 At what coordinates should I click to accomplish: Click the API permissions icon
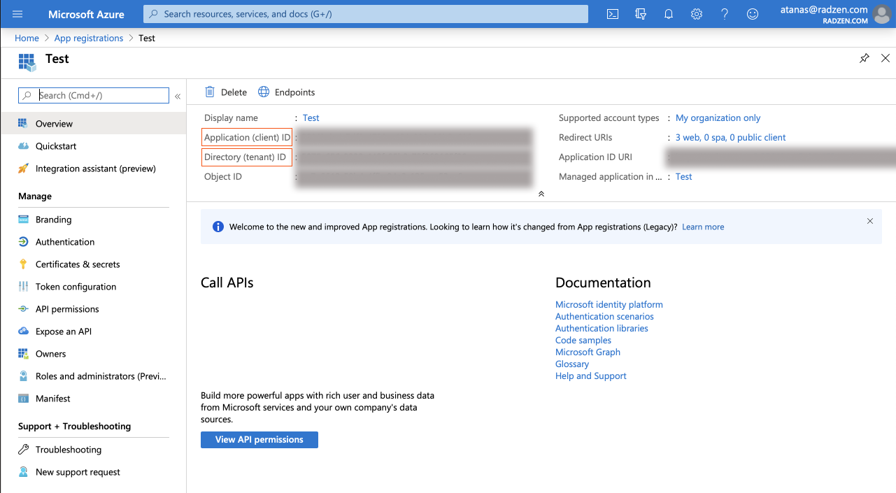coord(23,309)
